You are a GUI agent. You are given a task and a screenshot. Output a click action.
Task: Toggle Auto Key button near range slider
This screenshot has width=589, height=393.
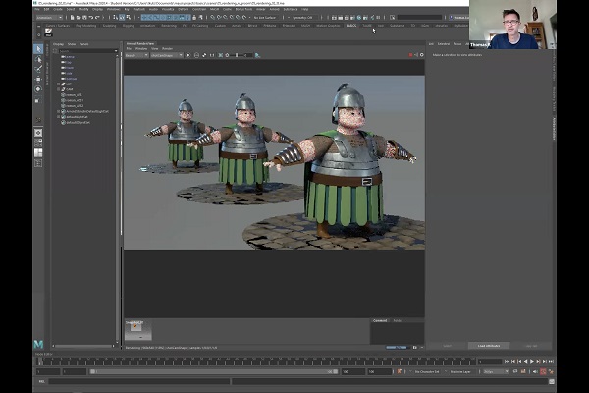tap(543, 372)
